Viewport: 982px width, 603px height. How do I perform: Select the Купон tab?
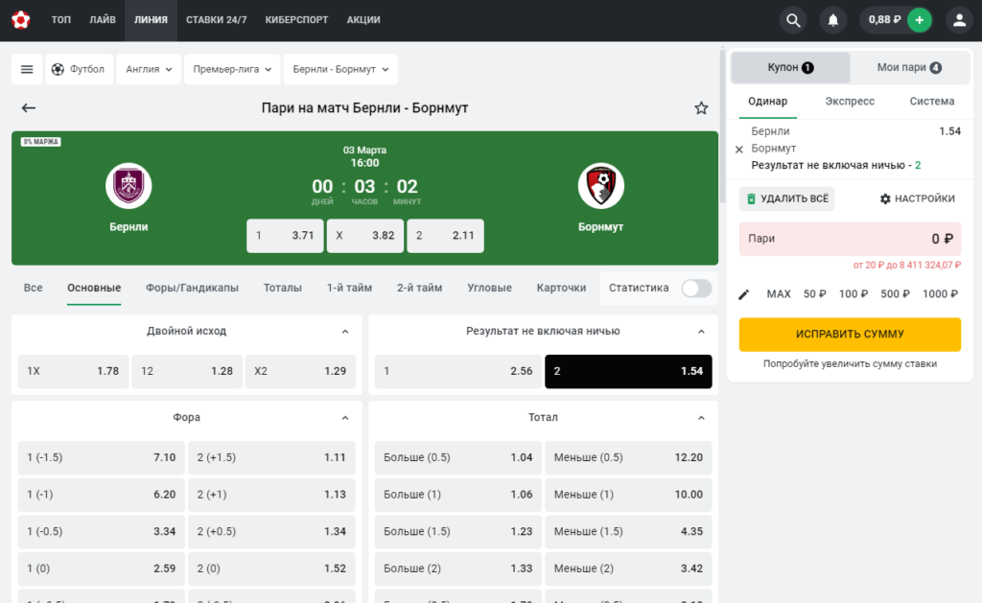[x=790, y=68]
